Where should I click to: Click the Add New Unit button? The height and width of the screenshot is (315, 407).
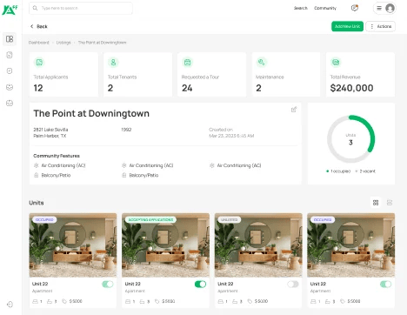click(x=347, y=26)
